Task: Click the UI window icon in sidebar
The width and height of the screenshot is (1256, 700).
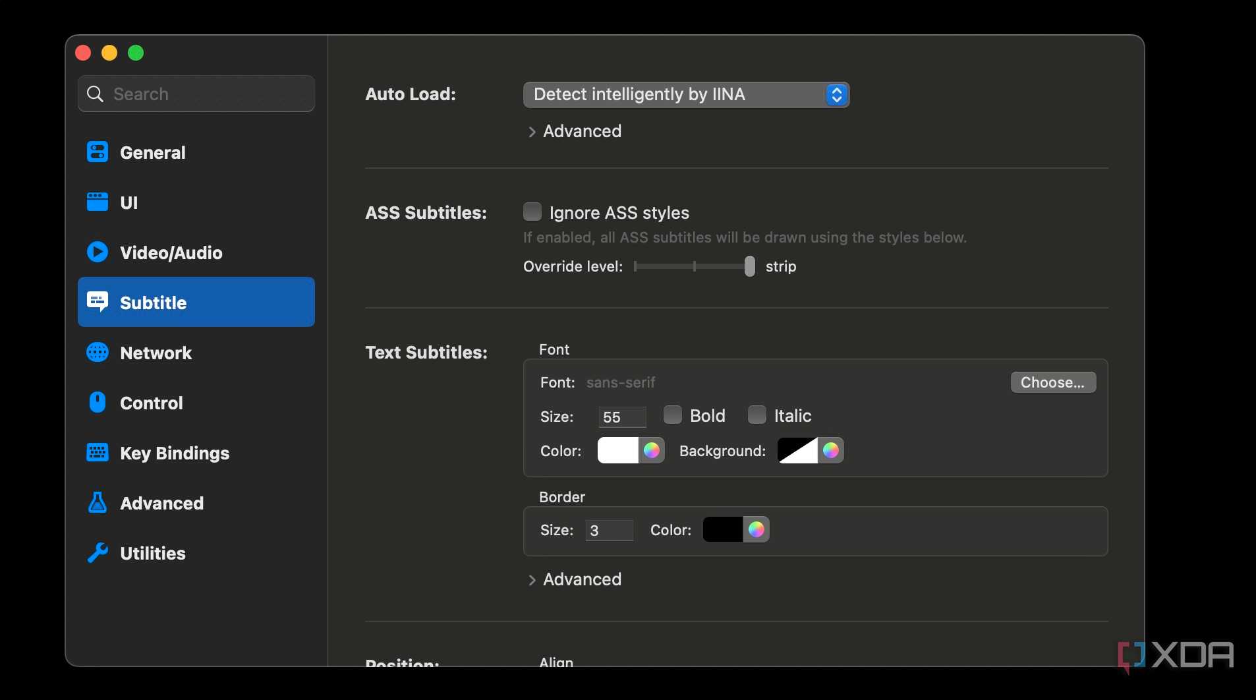Action: click(x=98, y=202)
